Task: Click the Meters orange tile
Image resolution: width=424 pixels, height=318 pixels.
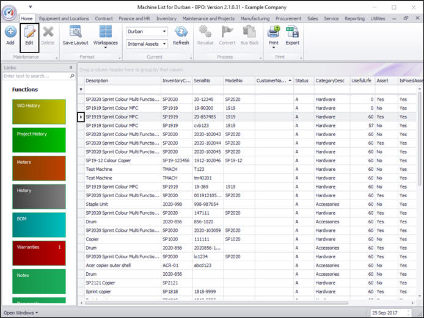Action: click(39, 168)
